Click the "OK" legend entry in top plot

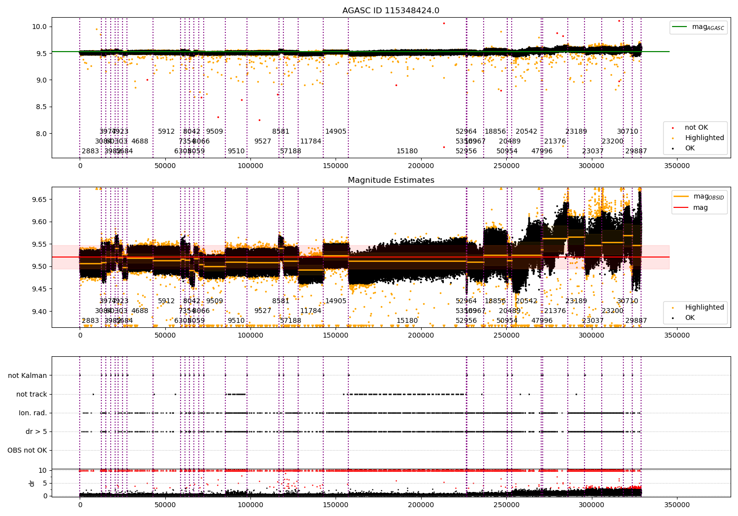point(690,148)
